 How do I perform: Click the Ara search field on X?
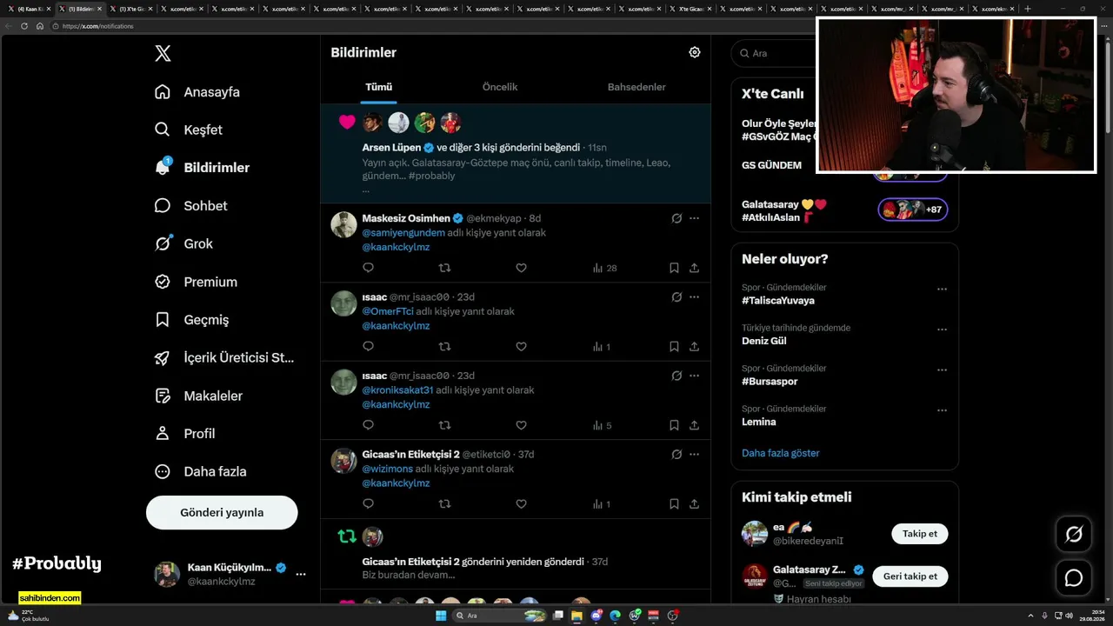774,53
